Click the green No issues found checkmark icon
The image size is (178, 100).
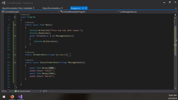coord(16,91)
